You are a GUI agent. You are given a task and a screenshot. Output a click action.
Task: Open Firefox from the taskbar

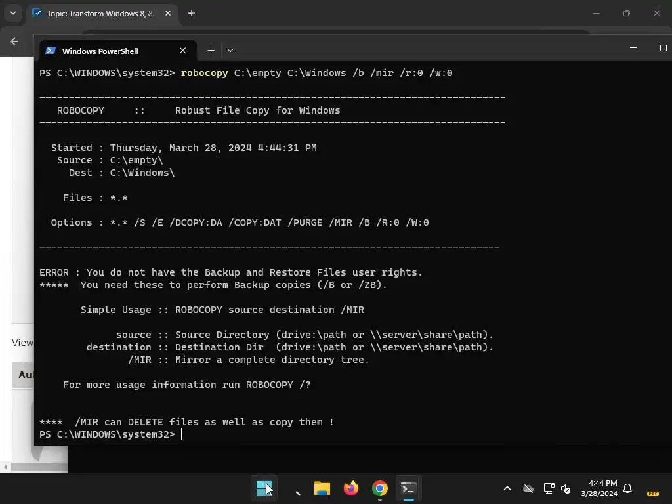pos(351,488)
